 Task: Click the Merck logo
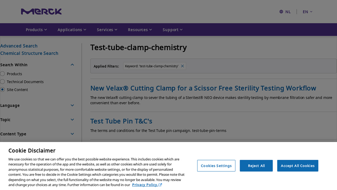(x=41, y=11)
